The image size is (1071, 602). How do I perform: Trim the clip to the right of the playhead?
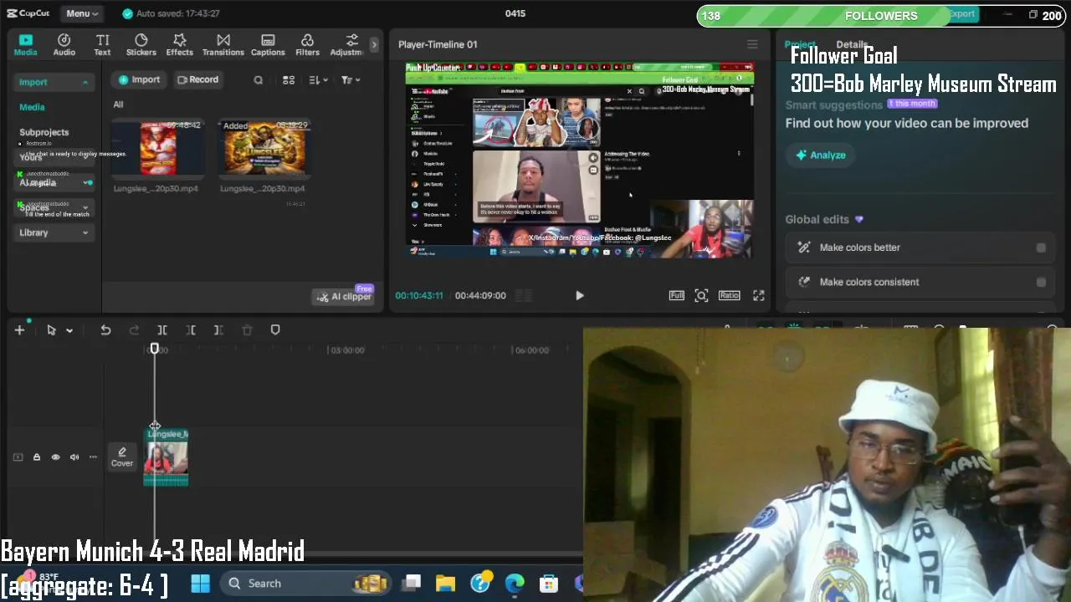(218, 330)
